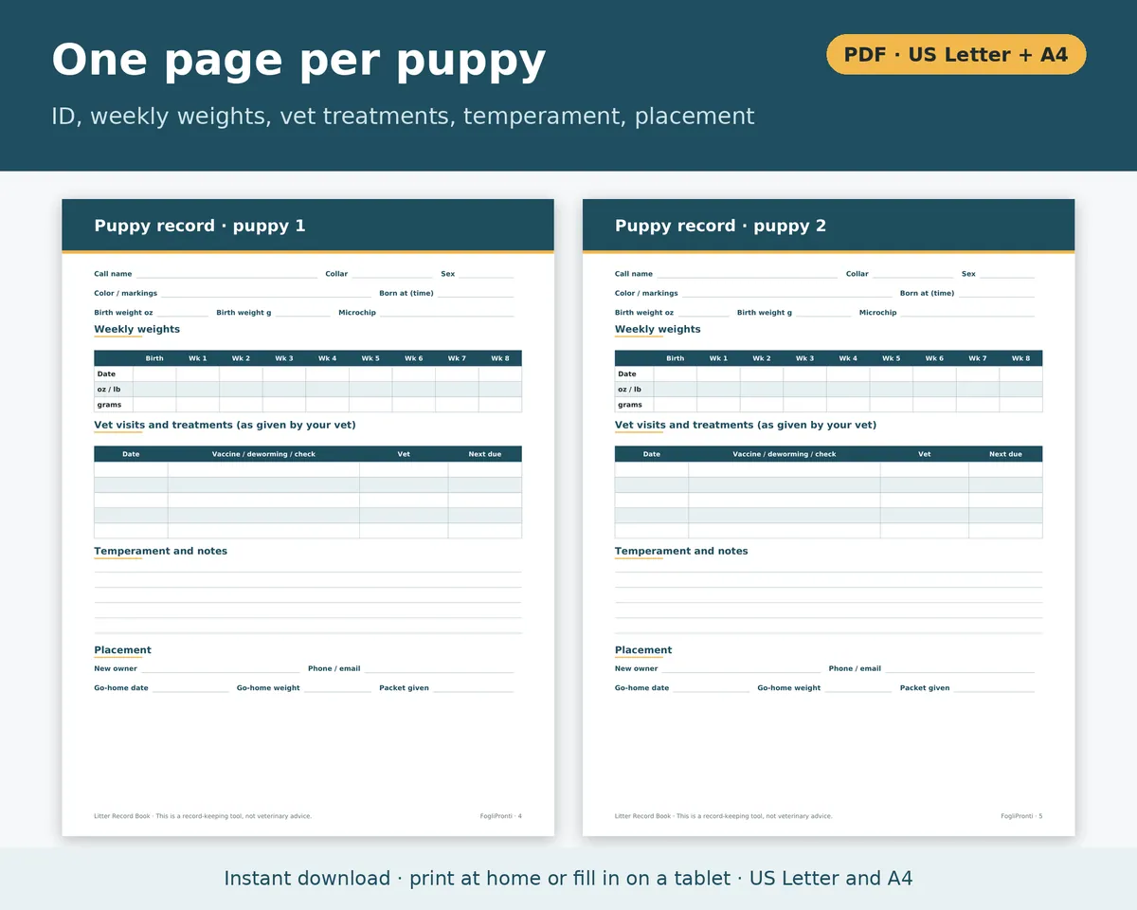The image size is (1137, 910).
Task: Click "Temperament and notes" heading on puppy 2 page
Action: 681,551
